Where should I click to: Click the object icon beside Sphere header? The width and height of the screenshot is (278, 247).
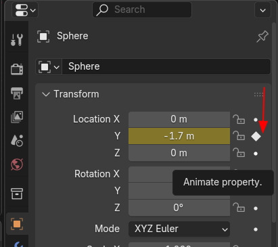point(43,37)
